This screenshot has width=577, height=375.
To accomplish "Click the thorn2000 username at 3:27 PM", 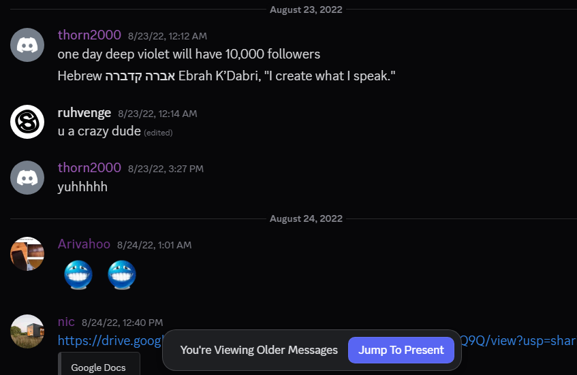I will point(89,167).
